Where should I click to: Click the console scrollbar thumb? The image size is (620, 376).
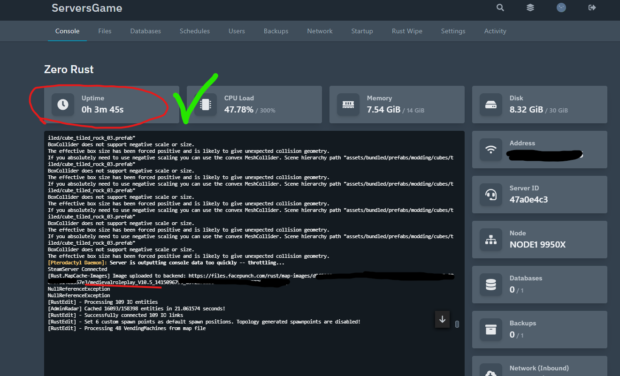(x=457, y=324)
